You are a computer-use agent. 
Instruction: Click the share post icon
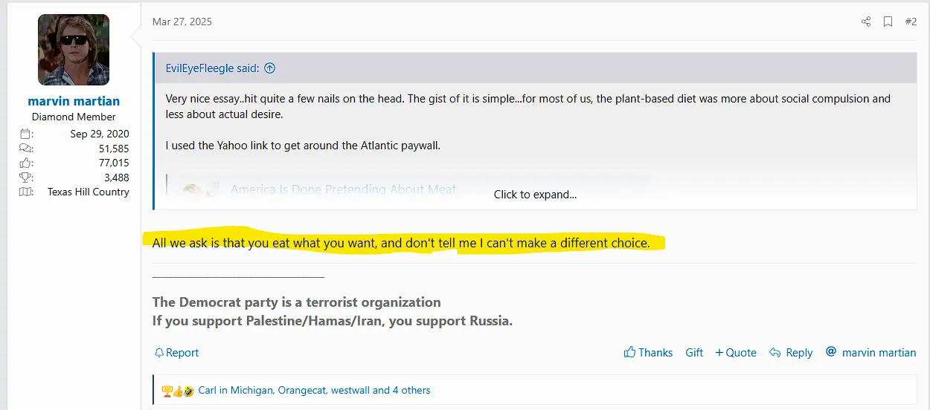pos(866,22)
